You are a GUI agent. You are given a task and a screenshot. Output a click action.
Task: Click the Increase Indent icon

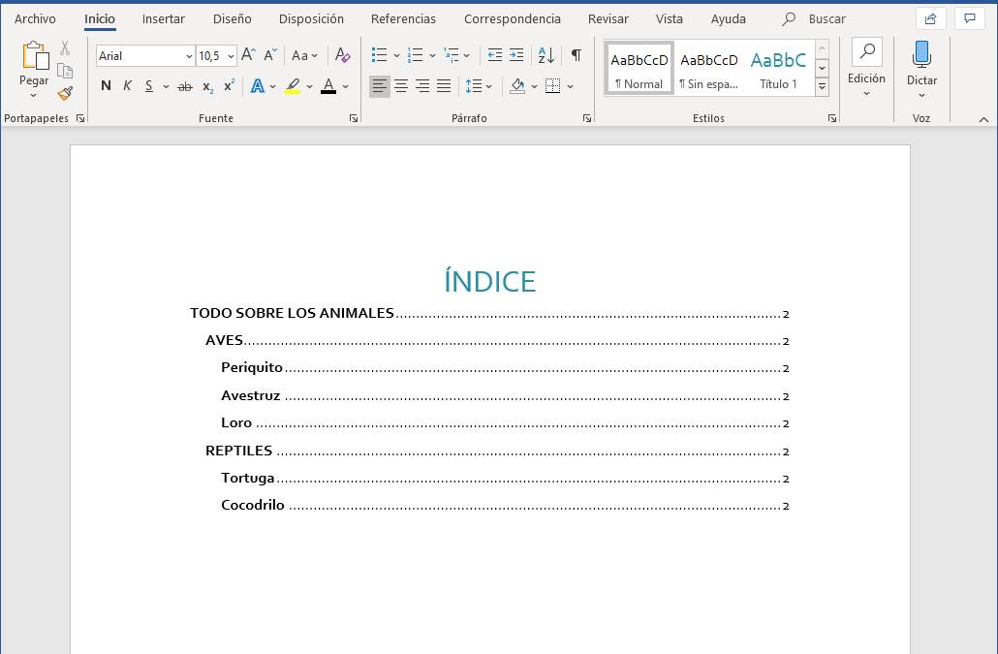(516, 55)
